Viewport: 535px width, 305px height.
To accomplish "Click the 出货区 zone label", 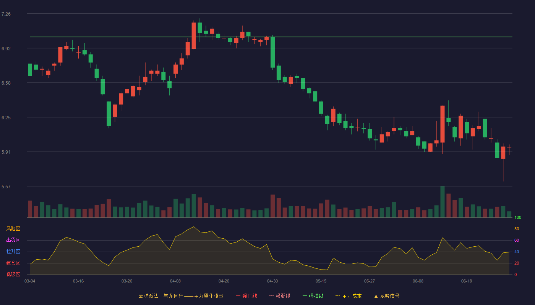I will [13, 240].
